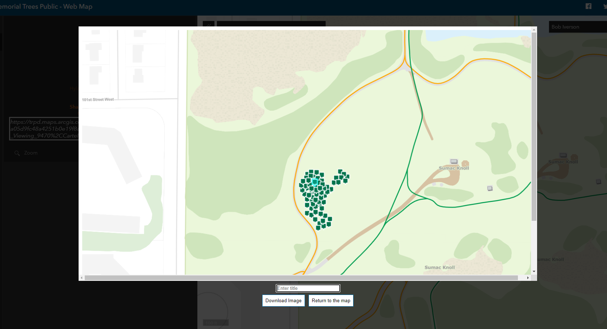Collapse the side panel with the double-chevron button
The height and width of the screenshot is (329, 607).
pyautogui.click(x=209, y=25)
